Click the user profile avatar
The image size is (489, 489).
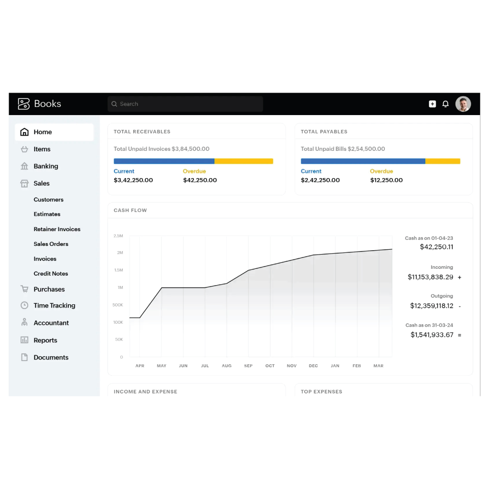(463, 104)
